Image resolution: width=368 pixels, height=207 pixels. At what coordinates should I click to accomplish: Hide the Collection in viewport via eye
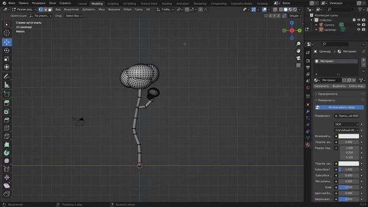click(x=359, y=20)
